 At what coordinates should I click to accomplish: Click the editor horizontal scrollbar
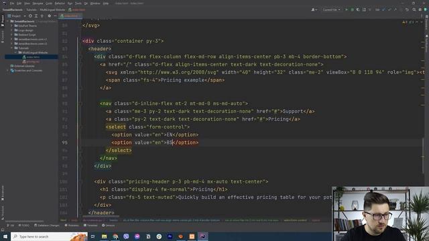coord(101,216)
